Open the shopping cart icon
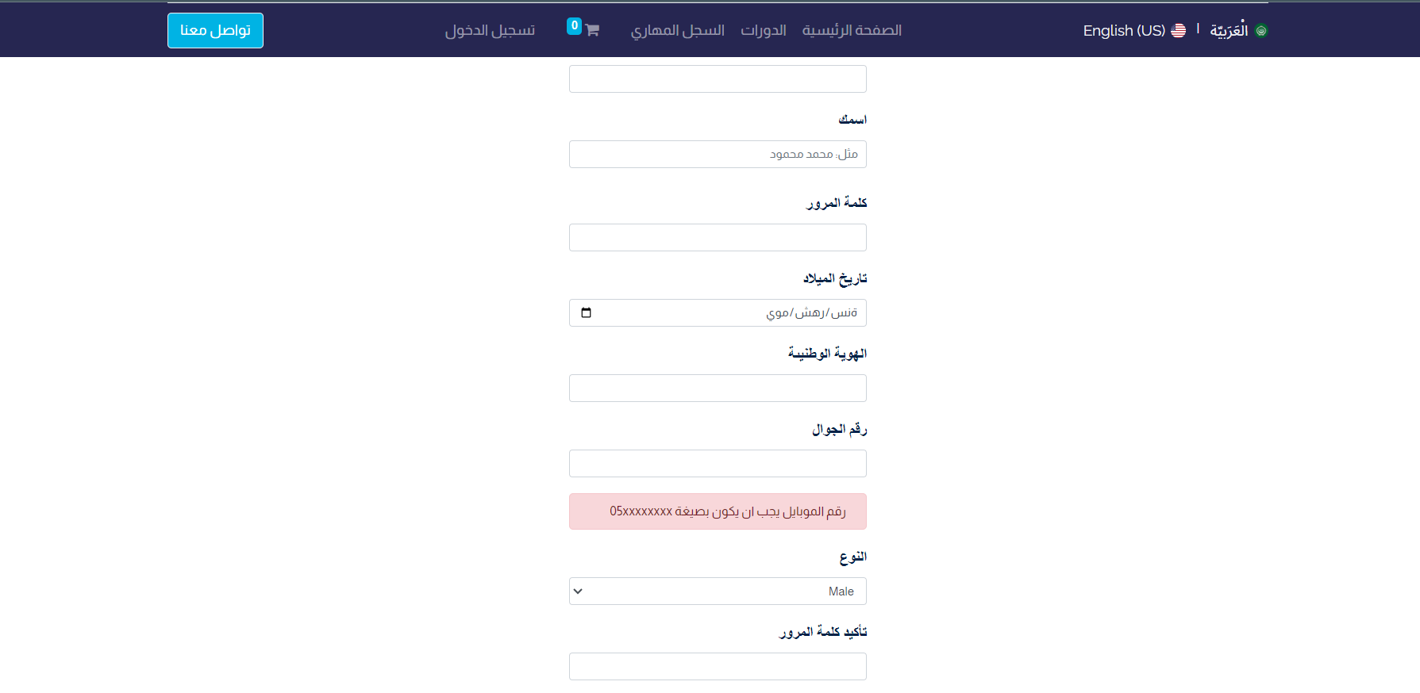Screen dimensions: 1420x693 592,31
